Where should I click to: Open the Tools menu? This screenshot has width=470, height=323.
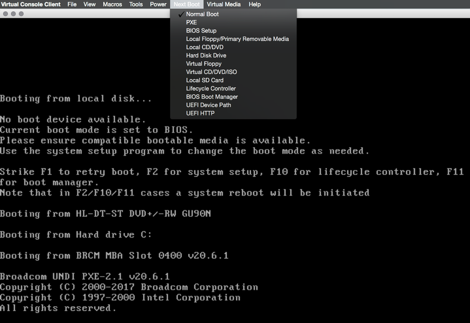tap(136, 4)
